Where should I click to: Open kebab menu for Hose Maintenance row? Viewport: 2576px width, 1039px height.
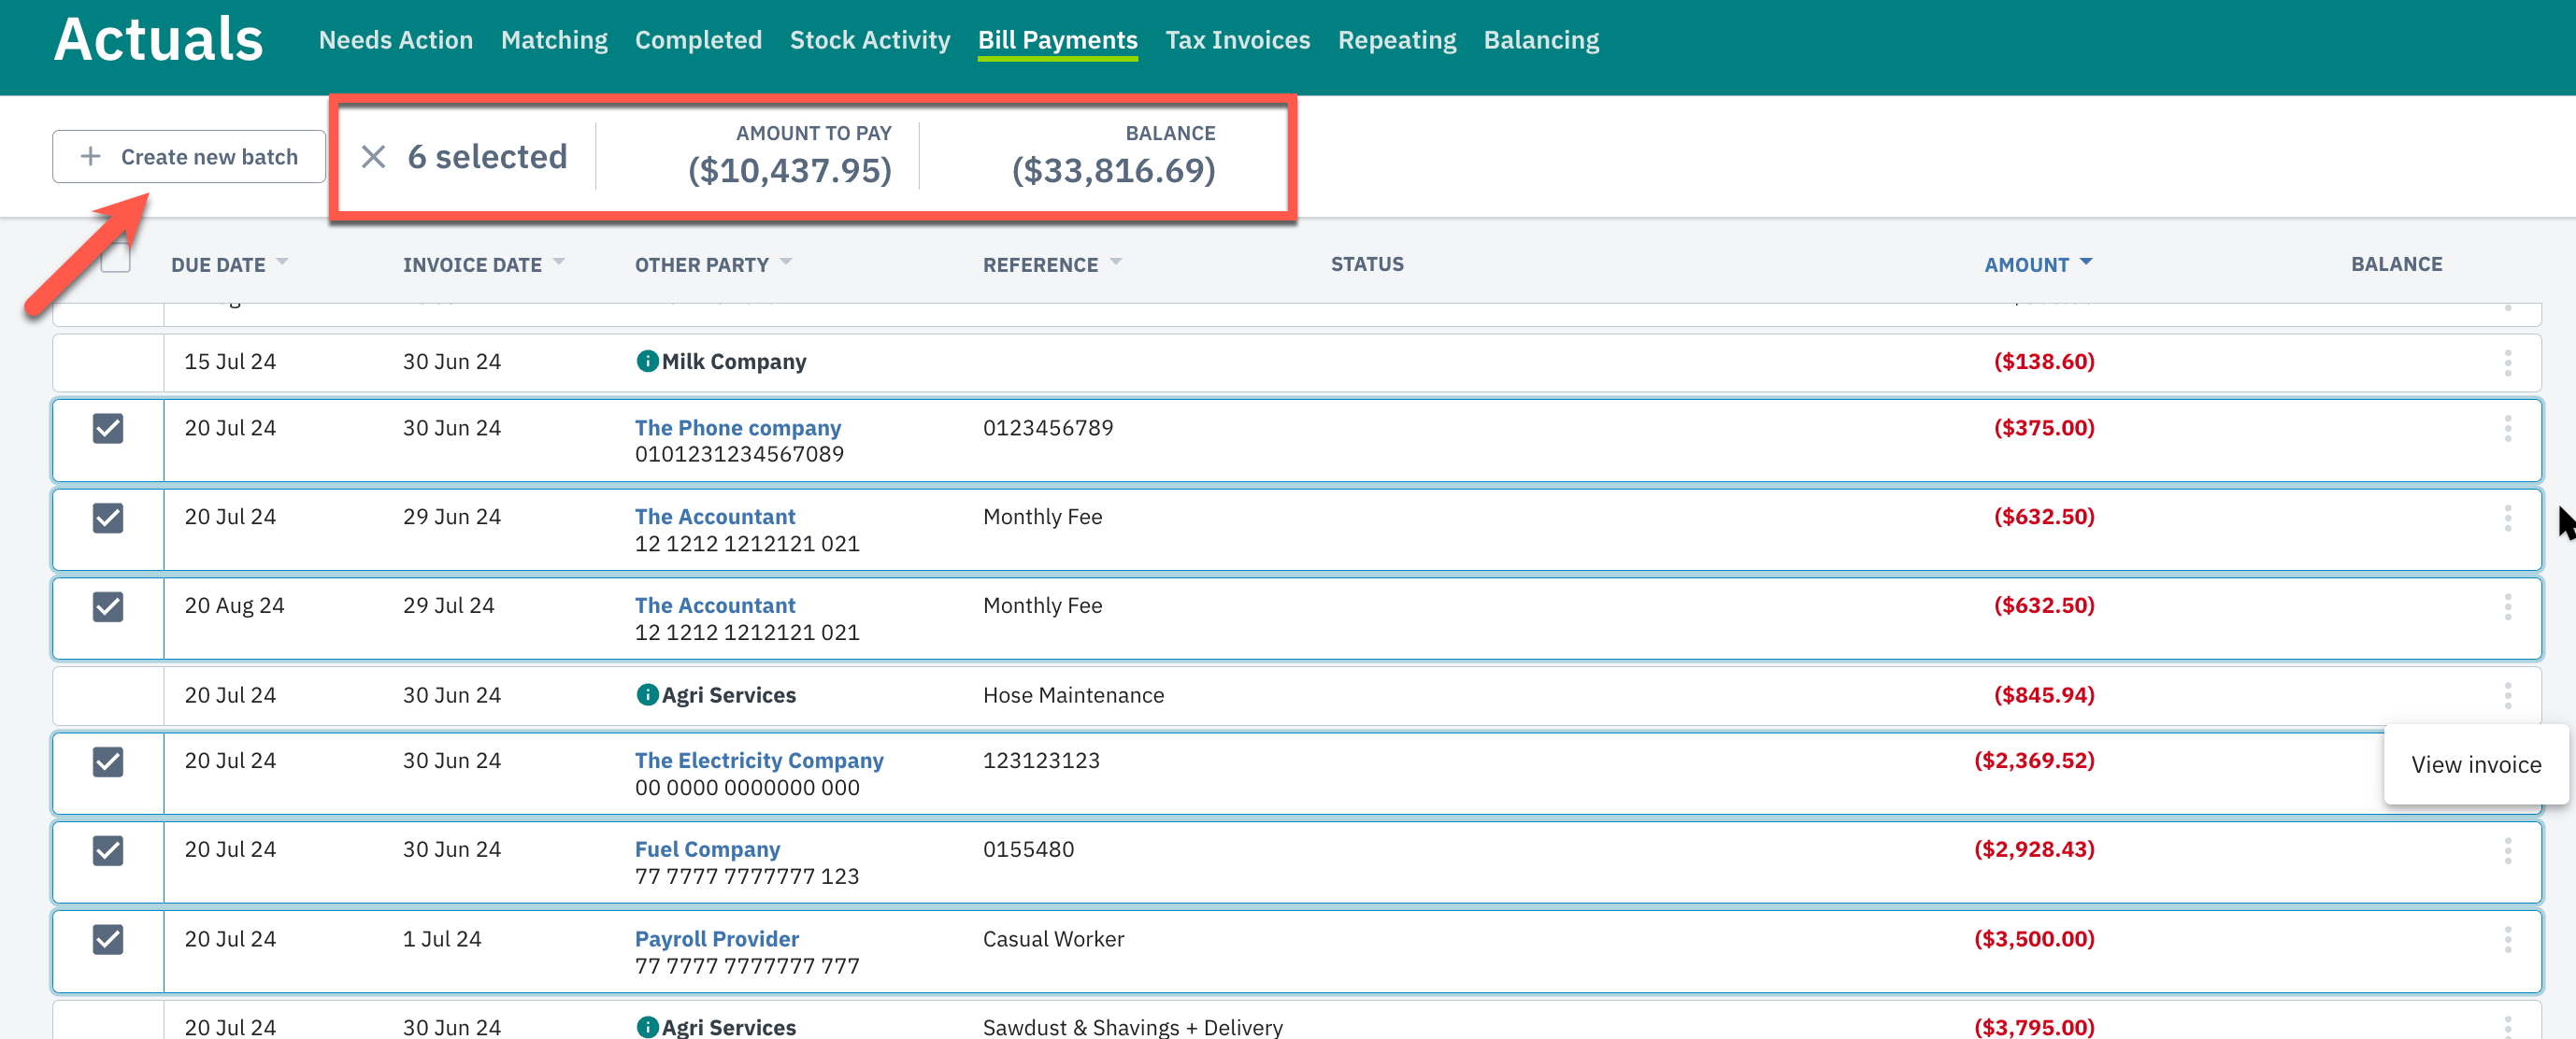point(2507,696)
